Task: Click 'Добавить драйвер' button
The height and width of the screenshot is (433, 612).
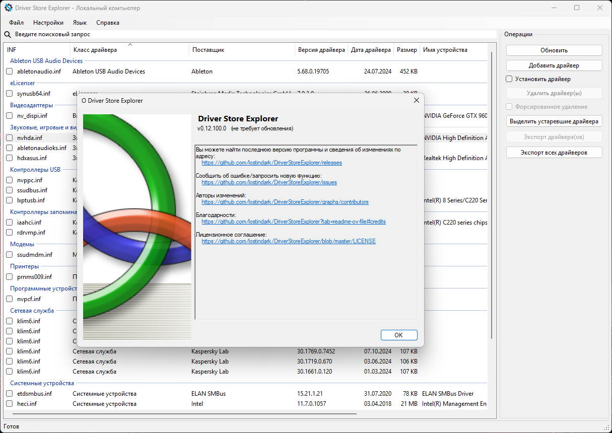Action: pyautogui.click(x=554, y=65)
